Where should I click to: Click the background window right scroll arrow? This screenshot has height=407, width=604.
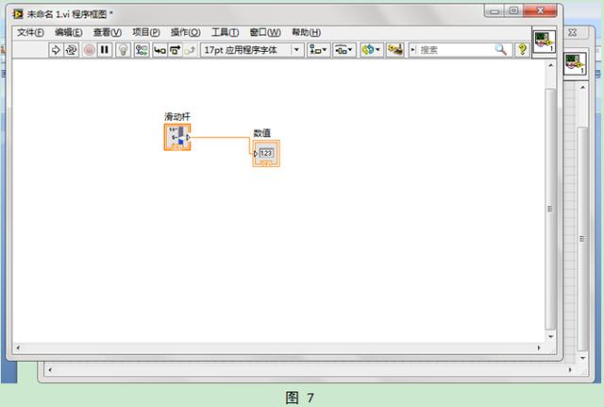tap(570, 370)
